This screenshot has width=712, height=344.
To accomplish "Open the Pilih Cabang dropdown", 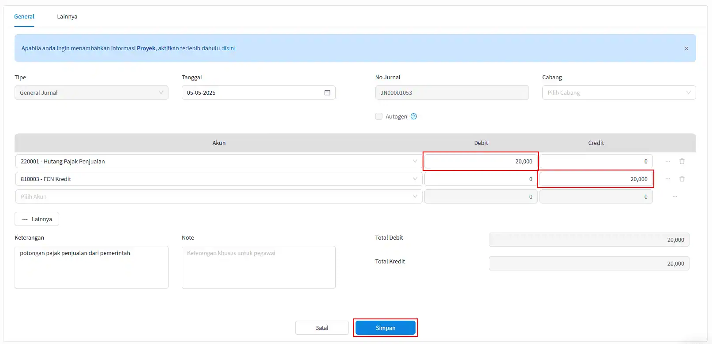I will (619, 92).
